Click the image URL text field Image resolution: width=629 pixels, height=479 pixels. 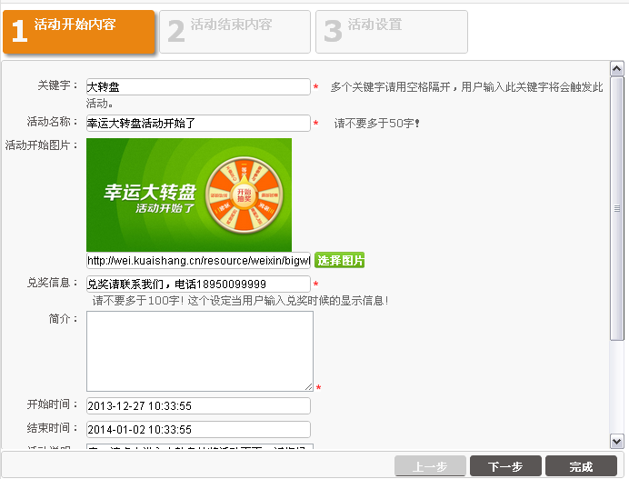(x=198, y=261)
